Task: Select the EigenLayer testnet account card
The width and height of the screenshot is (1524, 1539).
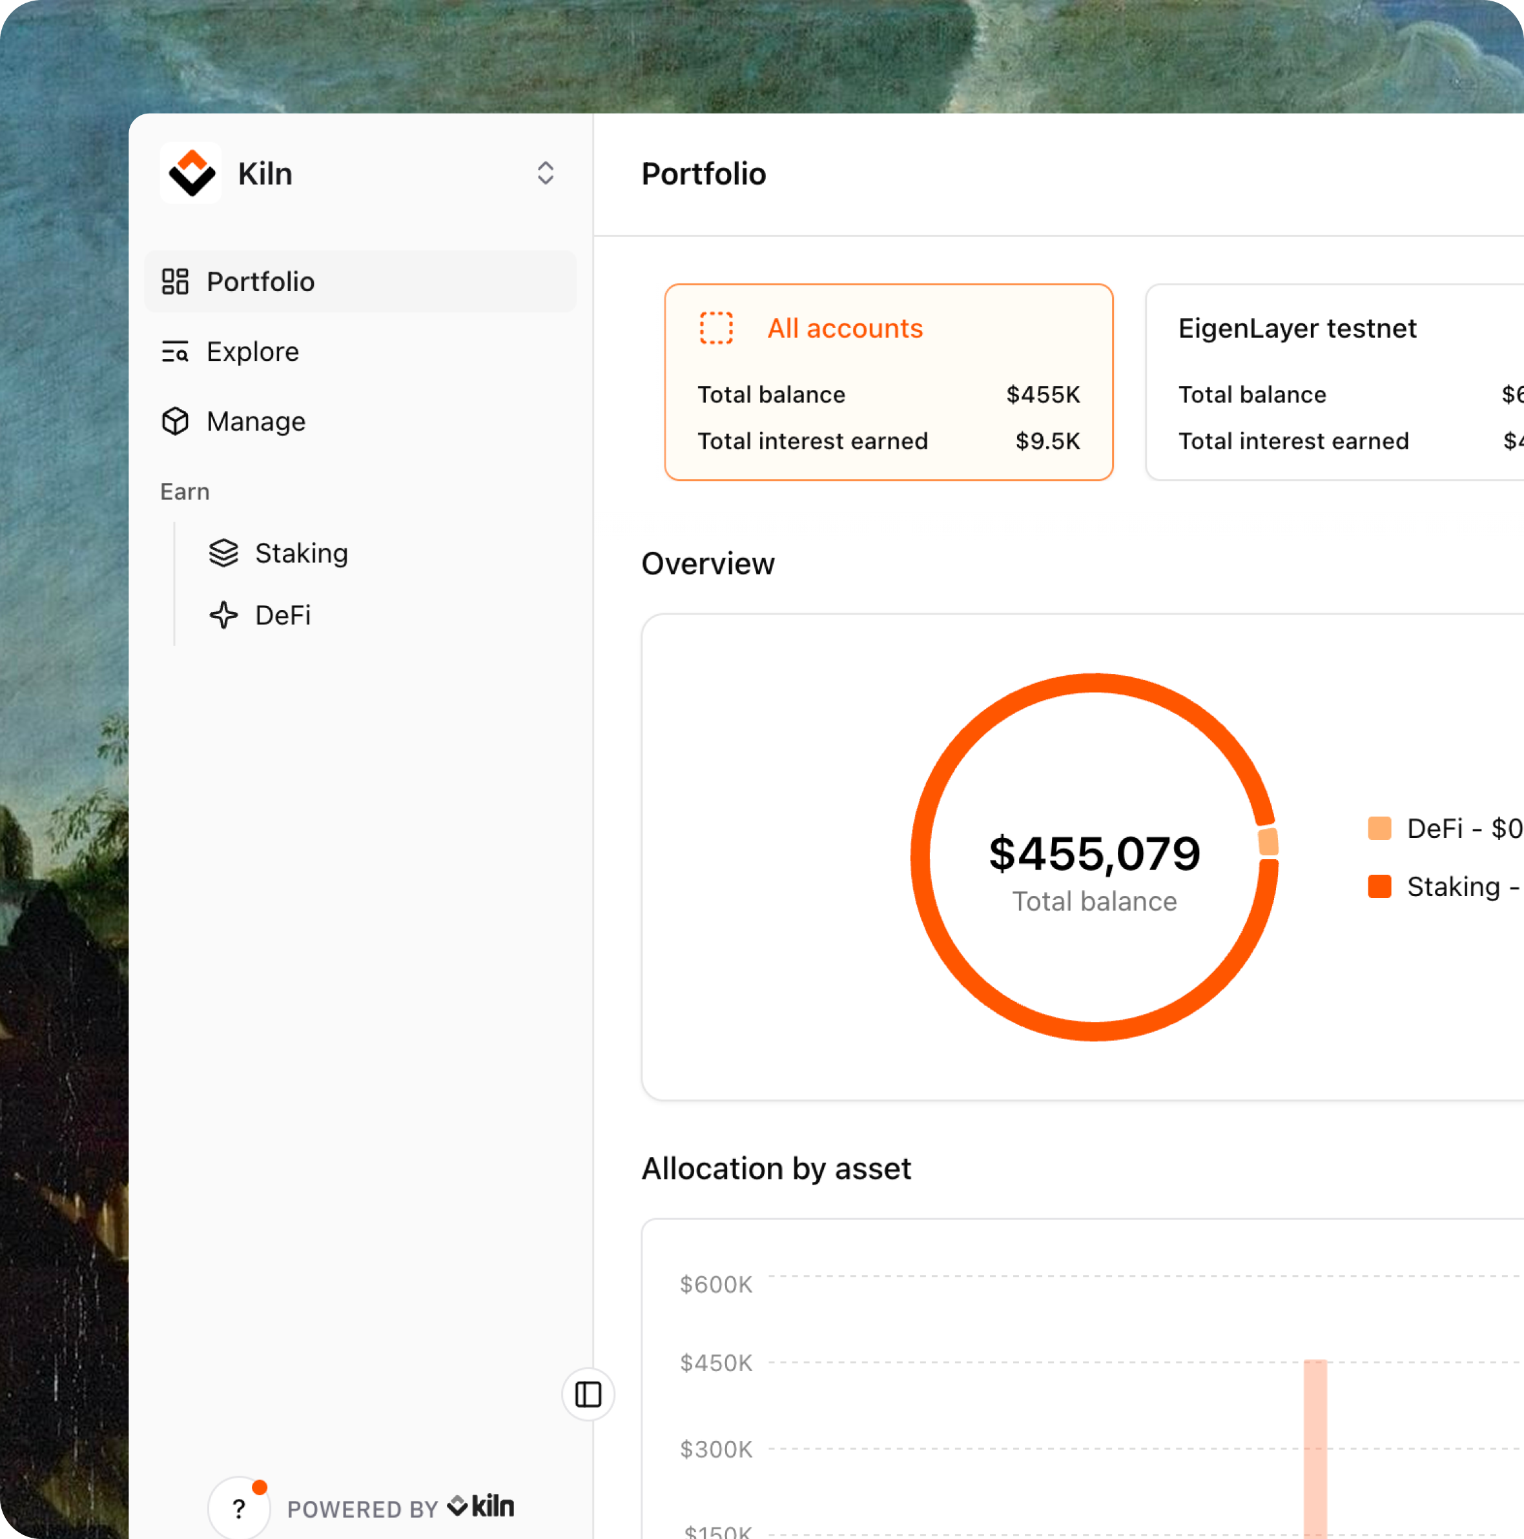Action: pos(1334,382)
